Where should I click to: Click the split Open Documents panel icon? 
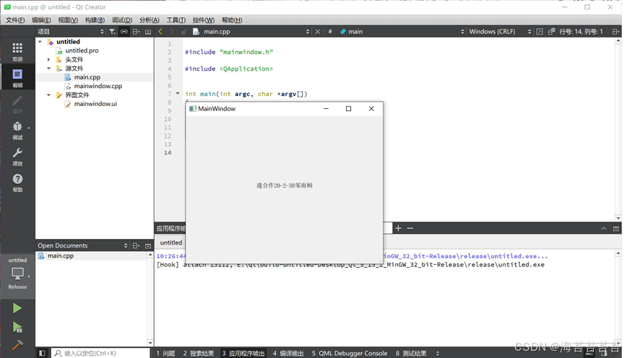[136, 245]
